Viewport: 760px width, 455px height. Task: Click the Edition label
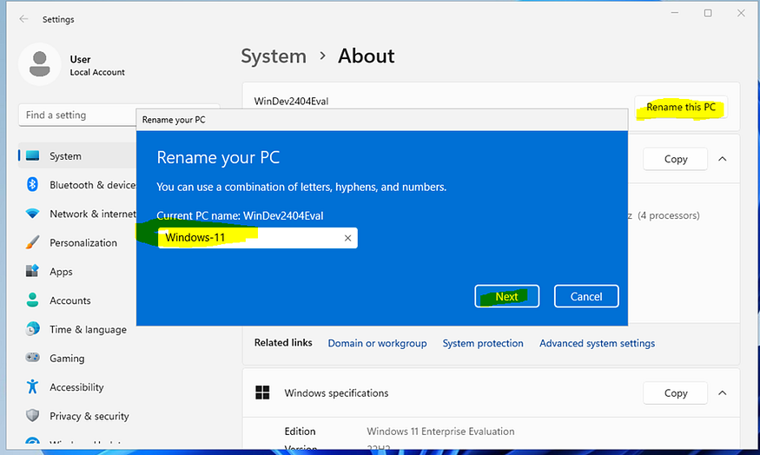click(x=300, y=432)
